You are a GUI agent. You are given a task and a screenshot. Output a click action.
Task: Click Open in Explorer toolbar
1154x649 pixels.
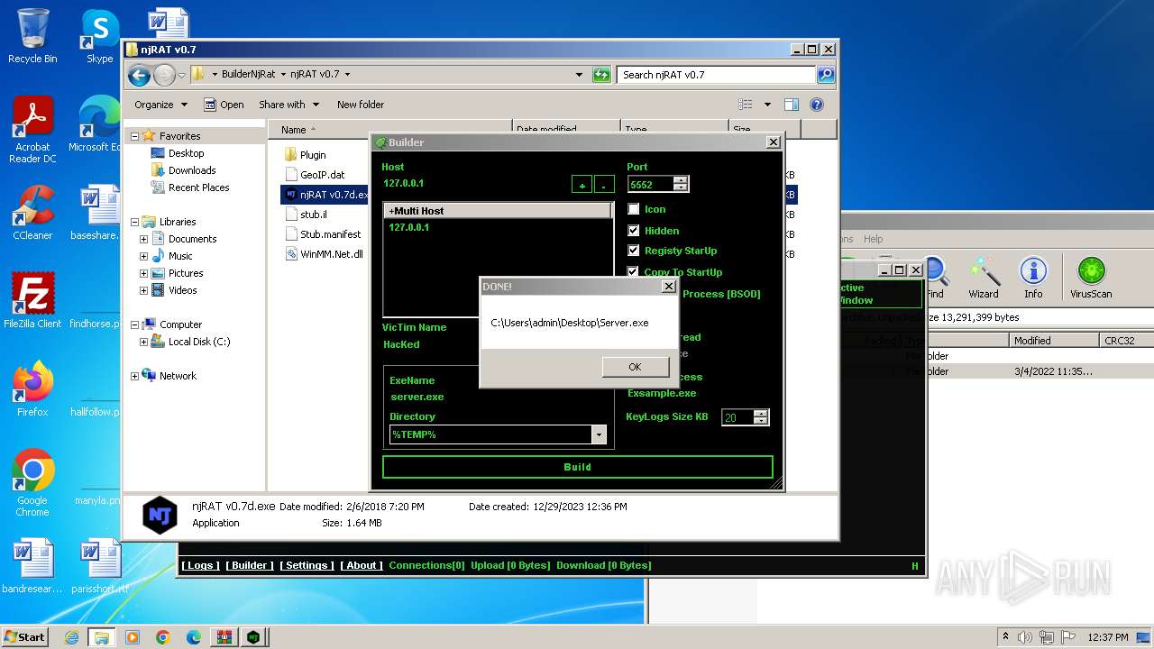[x=224, y=105]
